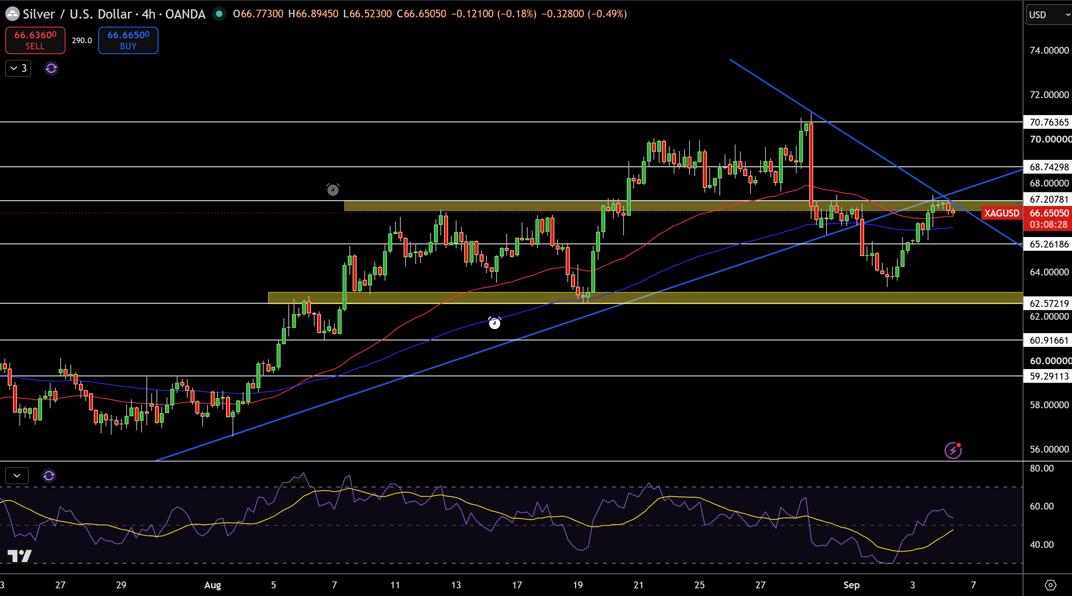Open the USD currency dropdown
The image size is (1072, 596).
click(x=1049, y=15)
